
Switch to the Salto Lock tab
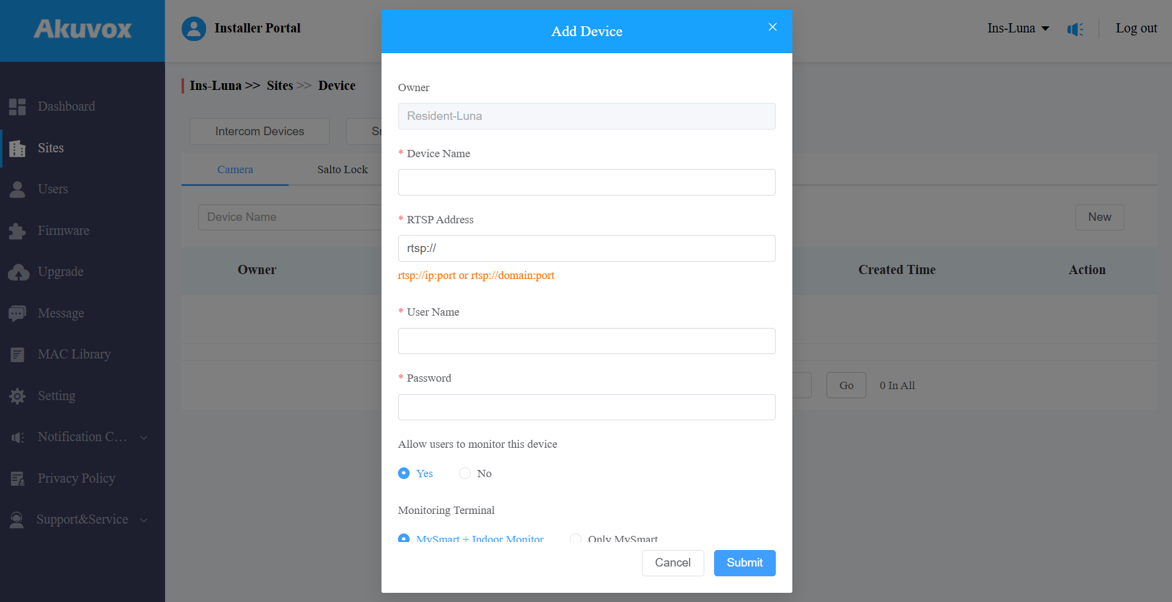[x=342, y=169]
